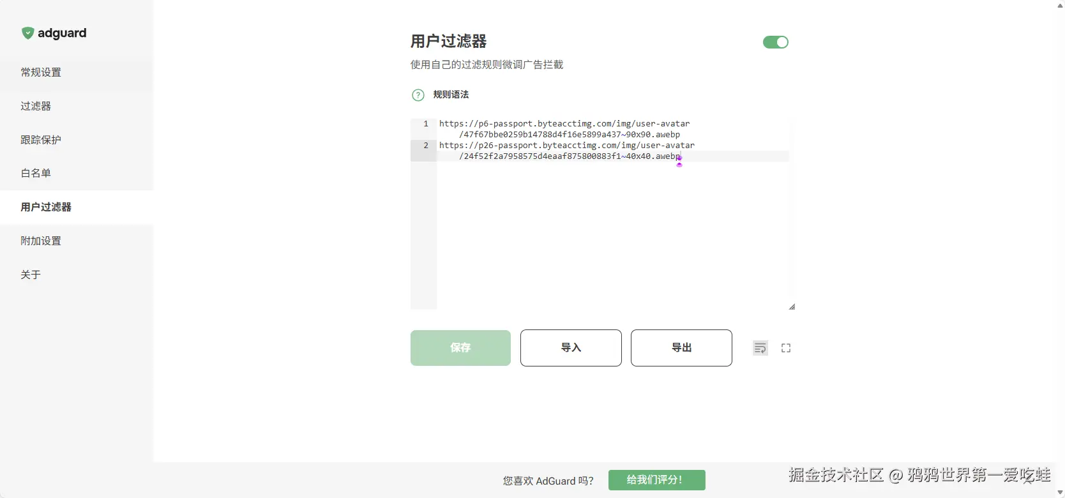Click the 导入 button

pos(571,348)
